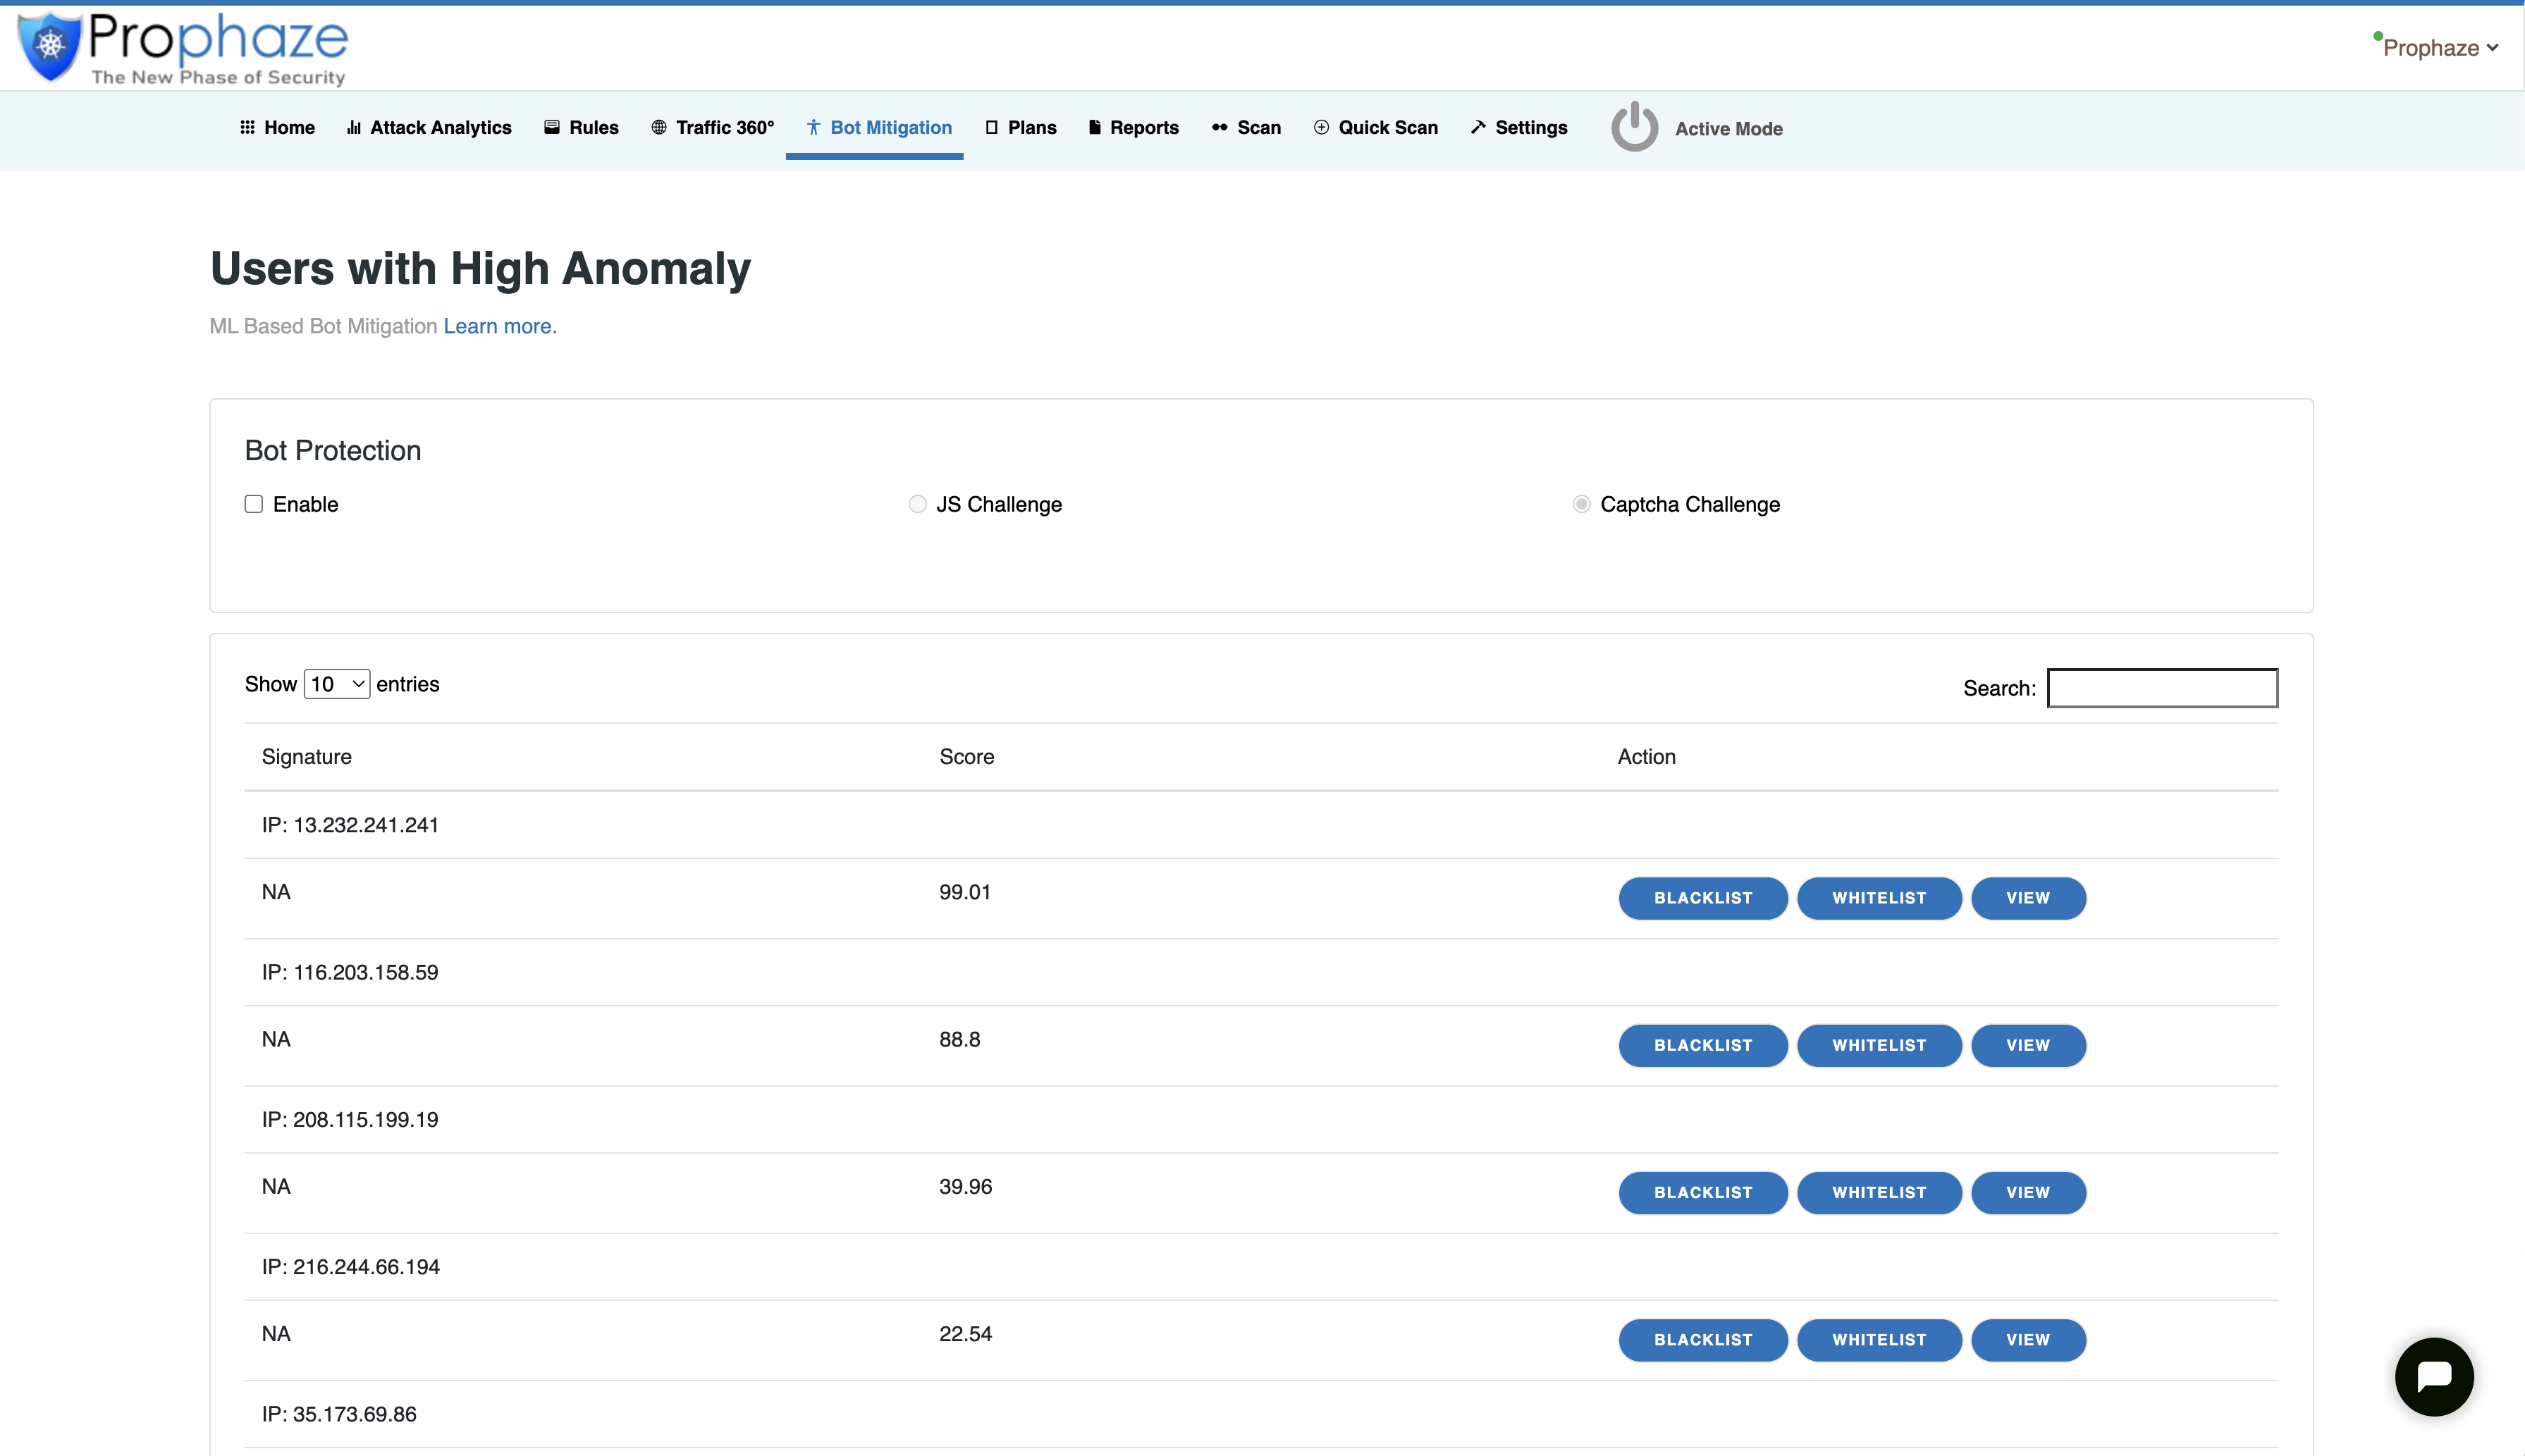The width and height of the screenshot is (2525, 1456).
Task: Click the Quick Scan plus-circle icon
Action: coord(1321,127)
